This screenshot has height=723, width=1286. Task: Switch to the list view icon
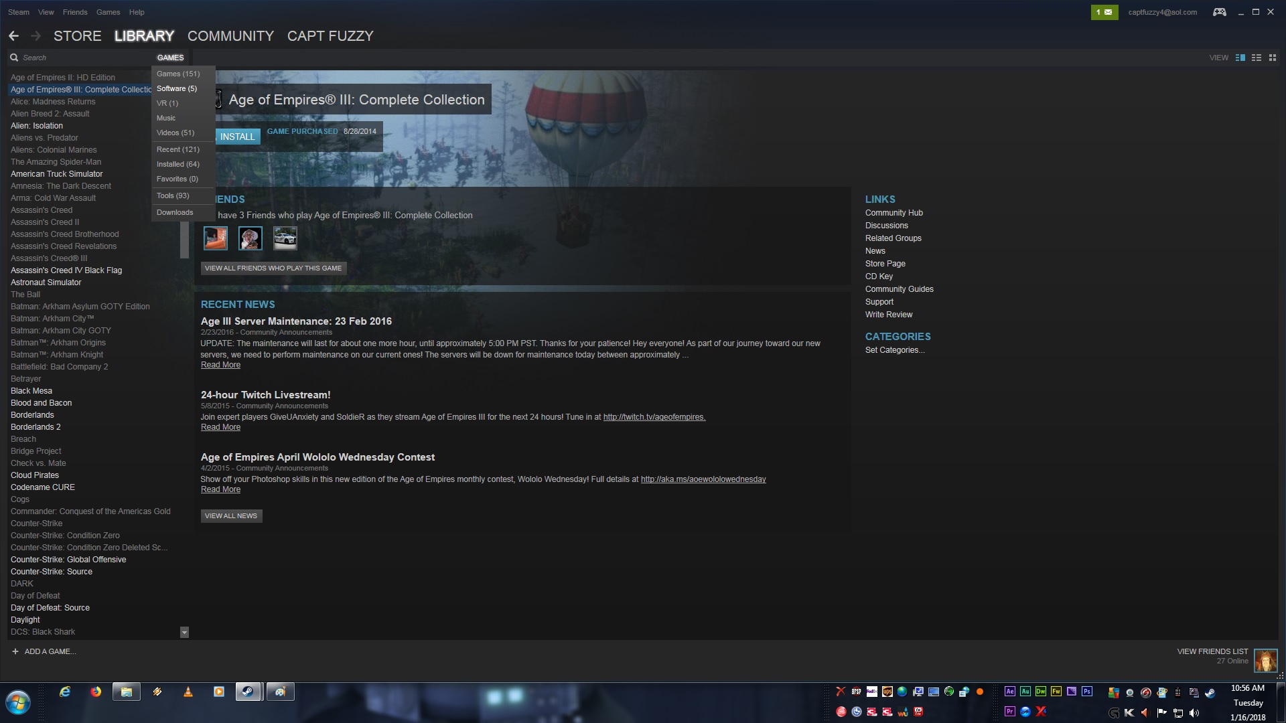click(x=1257, y=58)
